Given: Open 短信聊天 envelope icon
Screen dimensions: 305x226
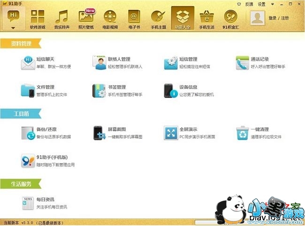Looking at the screenshot, I should [x=29, y=63].
